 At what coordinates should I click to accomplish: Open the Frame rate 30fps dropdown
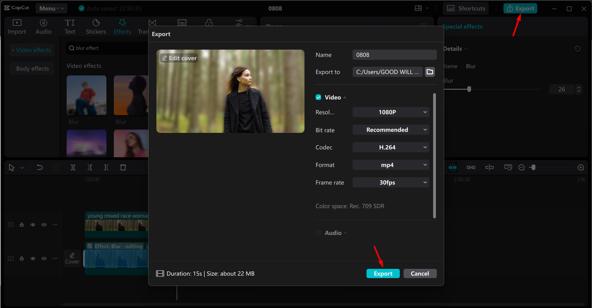pos(391,183)
